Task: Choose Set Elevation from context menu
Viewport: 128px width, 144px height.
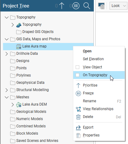Action: (93, 59)
